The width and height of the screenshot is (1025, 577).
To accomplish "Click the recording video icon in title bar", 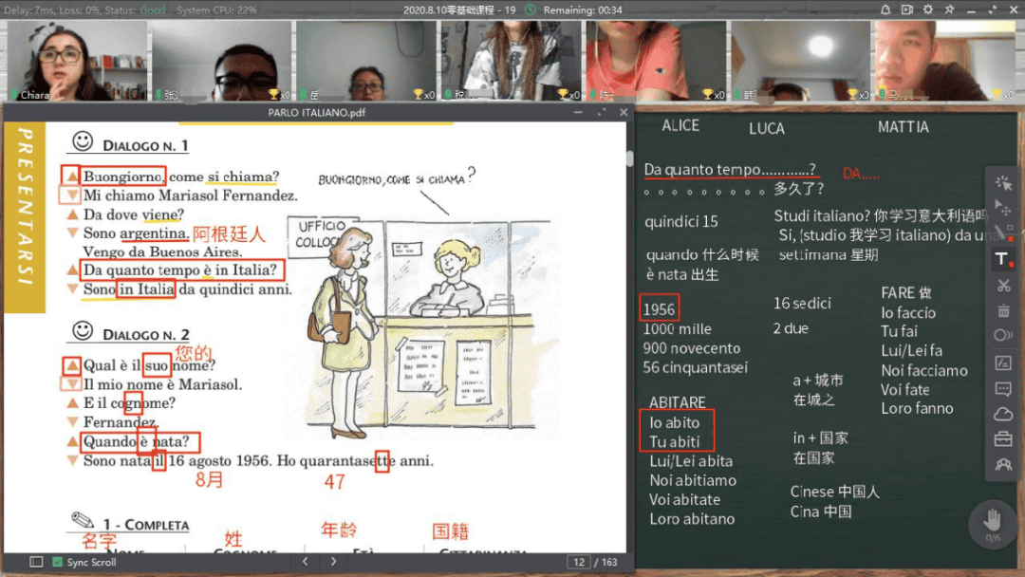I will pos(906,9).
